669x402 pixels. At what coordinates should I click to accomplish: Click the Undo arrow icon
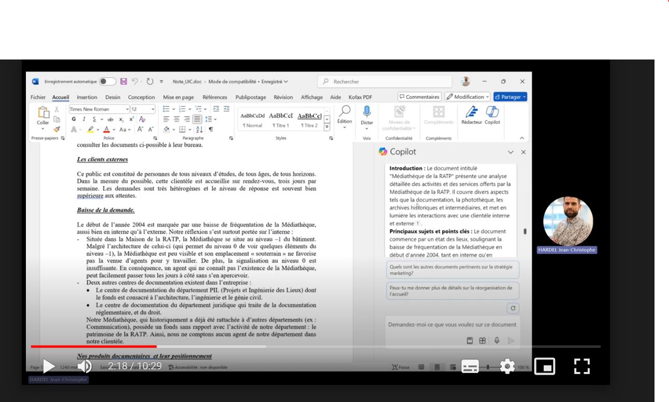pos(135,81)
